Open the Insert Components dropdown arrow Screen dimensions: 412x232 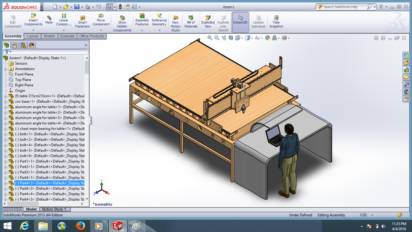pyautogui.click(x=33, y=30)
